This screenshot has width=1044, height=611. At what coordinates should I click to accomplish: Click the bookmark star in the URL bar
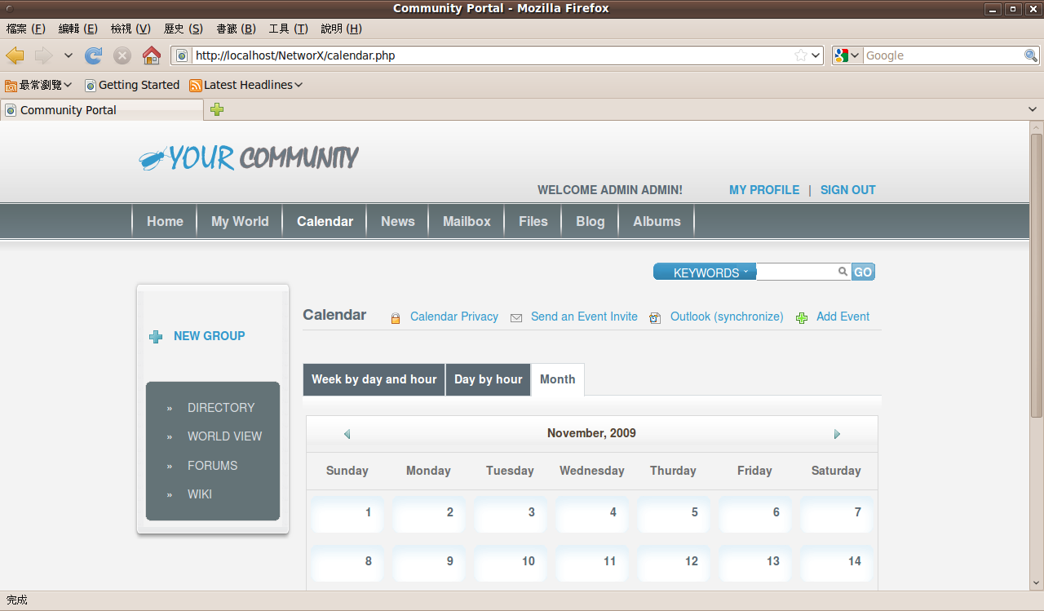coord(801,55)
